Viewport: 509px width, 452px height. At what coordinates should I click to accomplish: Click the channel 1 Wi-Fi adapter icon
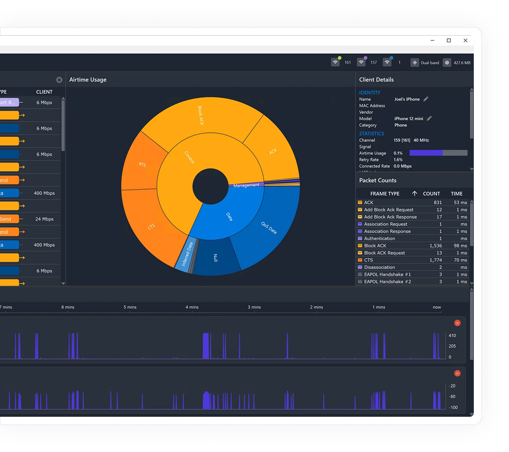[387, 62]
